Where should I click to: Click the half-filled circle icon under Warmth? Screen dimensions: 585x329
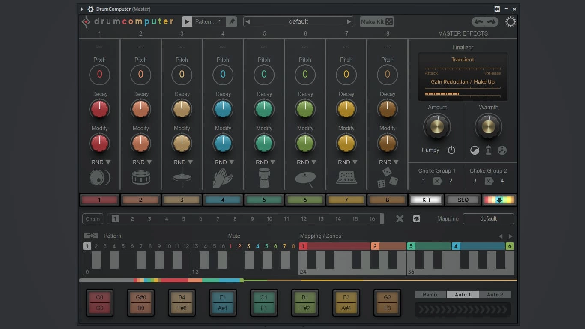[475, 150]
